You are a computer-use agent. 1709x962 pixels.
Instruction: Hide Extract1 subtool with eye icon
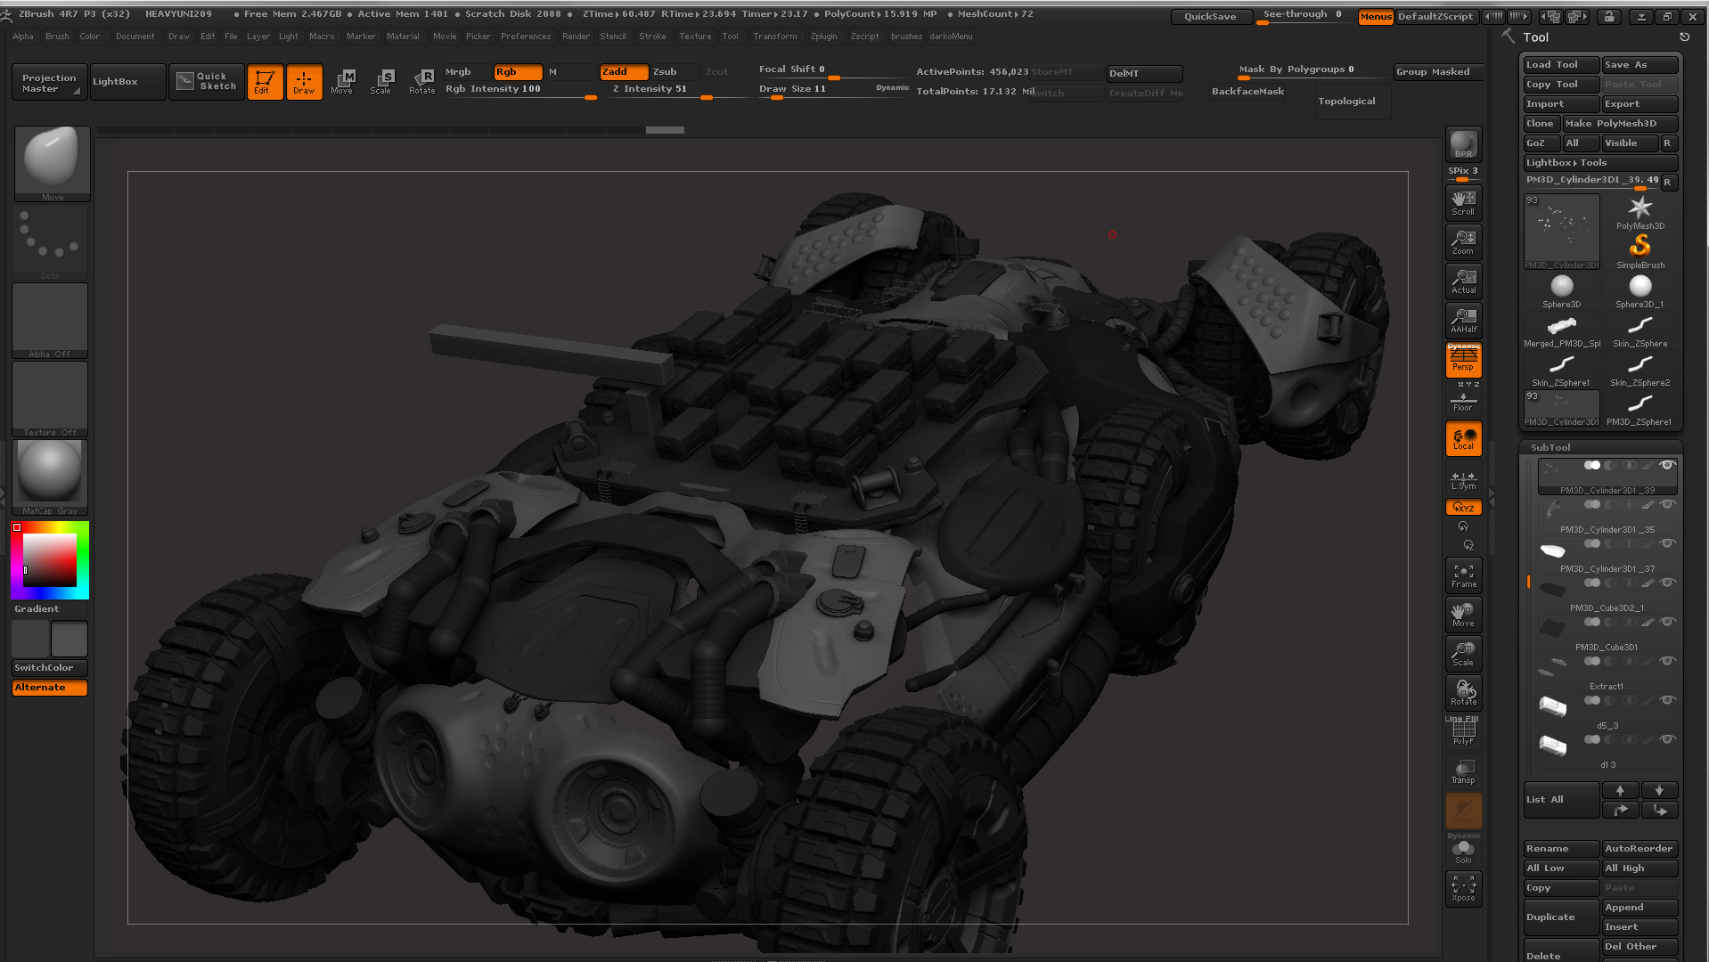pyautogui.click(x=1667, y=661)
